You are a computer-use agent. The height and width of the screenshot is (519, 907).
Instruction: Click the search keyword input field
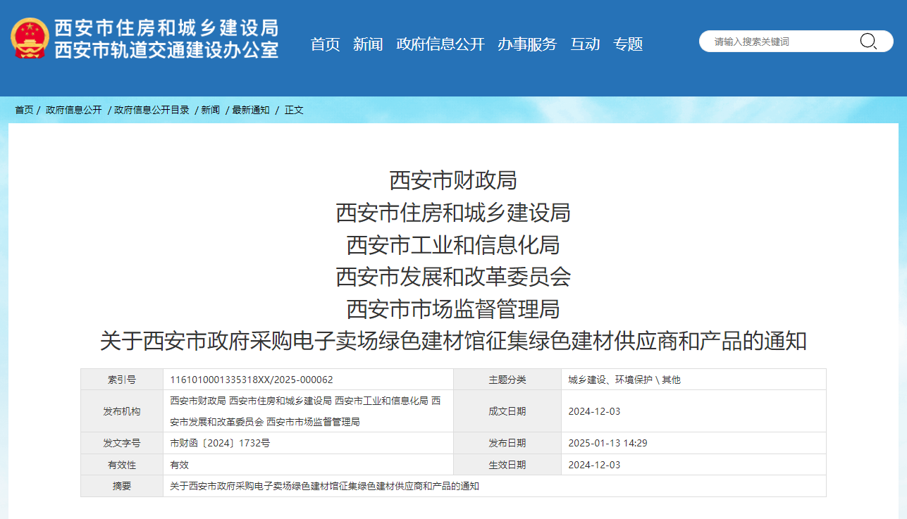[775, 42]
